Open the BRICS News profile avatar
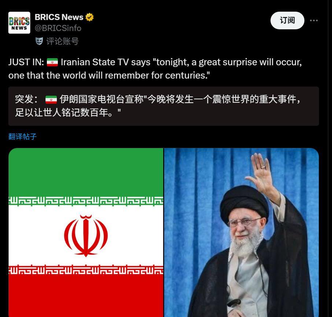The width and height of the screenshot is (332, 317). 19,23
